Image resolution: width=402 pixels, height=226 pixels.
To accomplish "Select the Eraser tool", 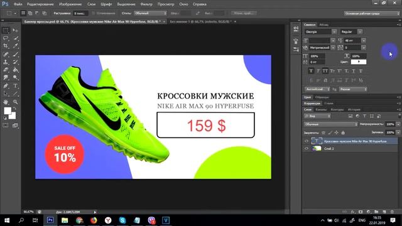I will (x=6, y=70).
